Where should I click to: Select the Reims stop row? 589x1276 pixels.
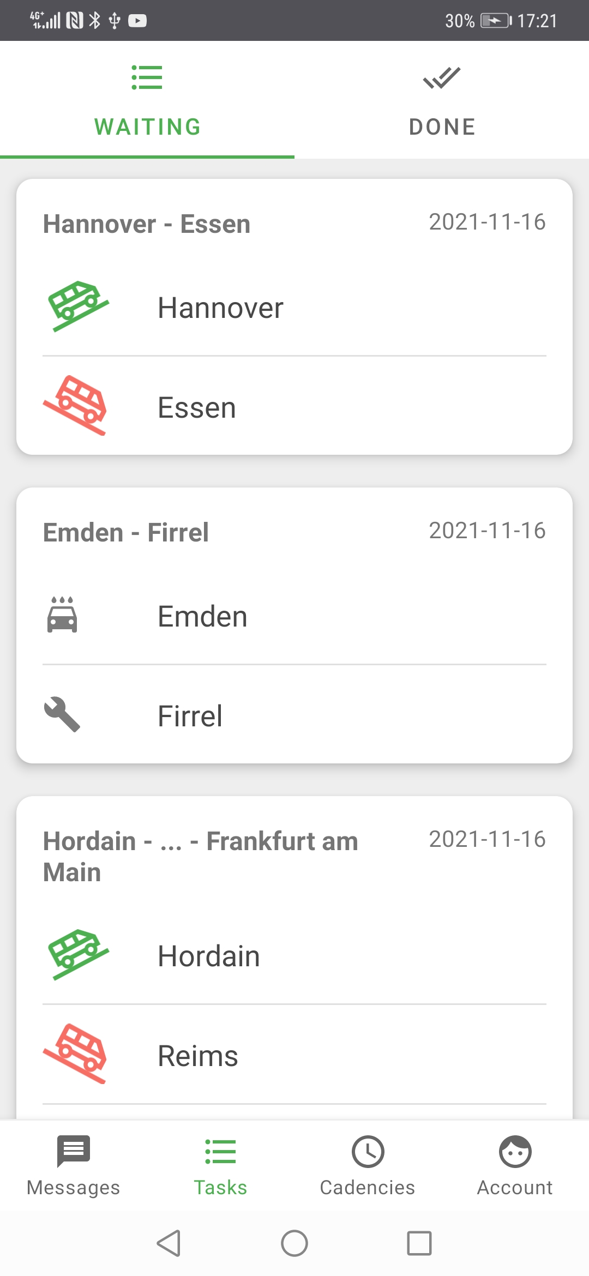coord(294,1056)
